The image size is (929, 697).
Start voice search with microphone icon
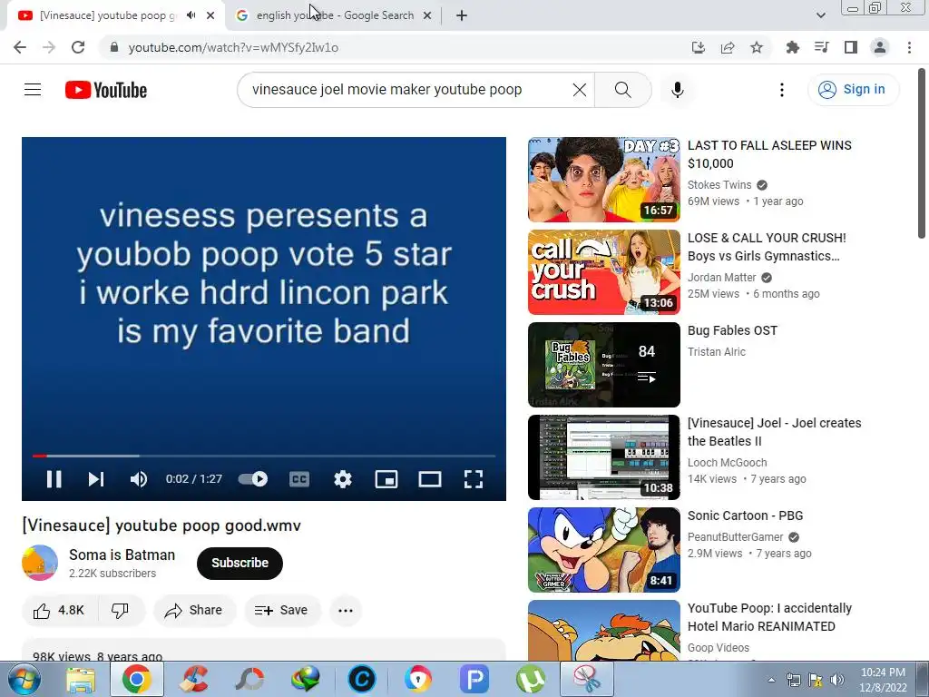(678, 90)
